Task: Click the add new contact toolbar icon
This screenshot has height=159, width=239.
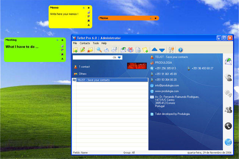Action: click(75, 50)
